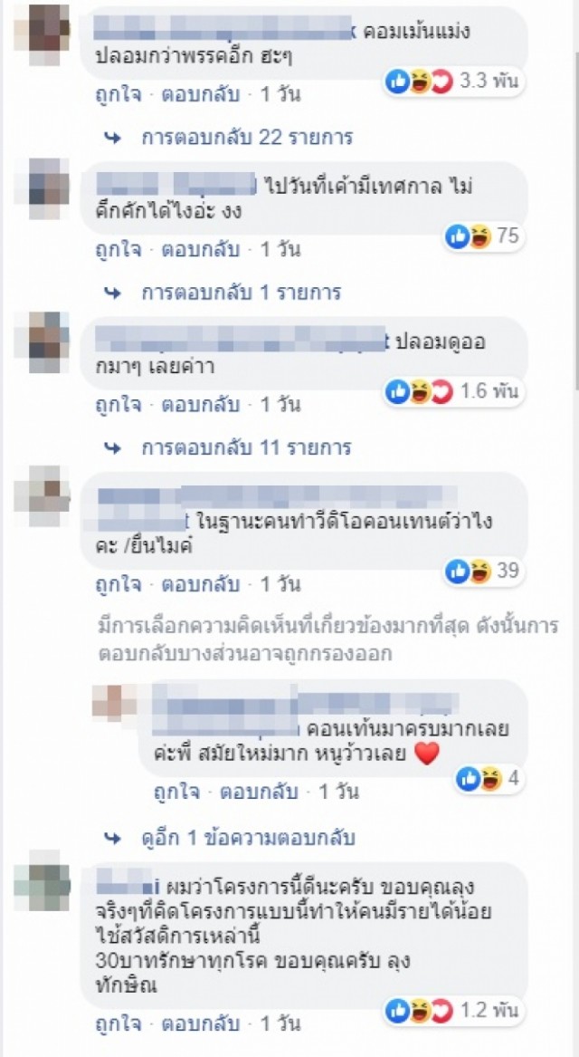579x1057 pixels.
Task: Expand การตอบกลับ 11 รายการ replies
Action: click(246, 447)
